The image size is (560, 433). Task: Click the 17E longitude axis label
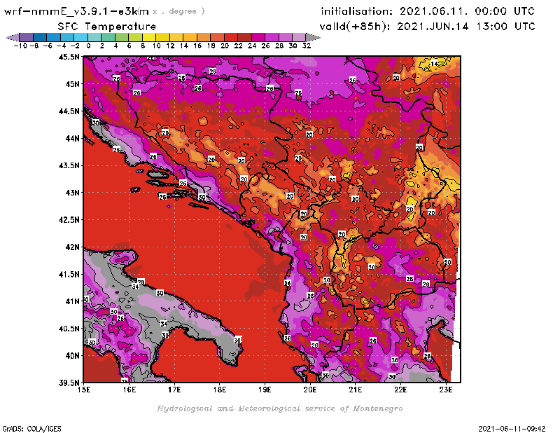(x=174, y=390)
